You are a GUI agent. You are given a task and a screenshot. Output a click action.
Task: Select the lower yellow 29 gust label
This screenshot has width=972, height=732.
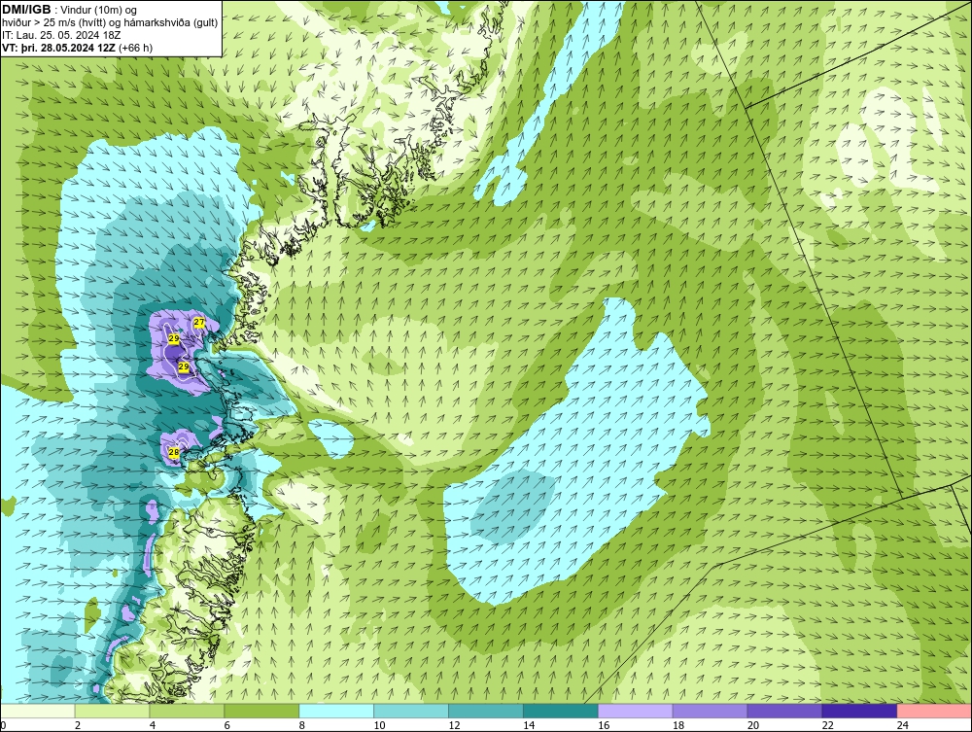(x=184, y=366)
